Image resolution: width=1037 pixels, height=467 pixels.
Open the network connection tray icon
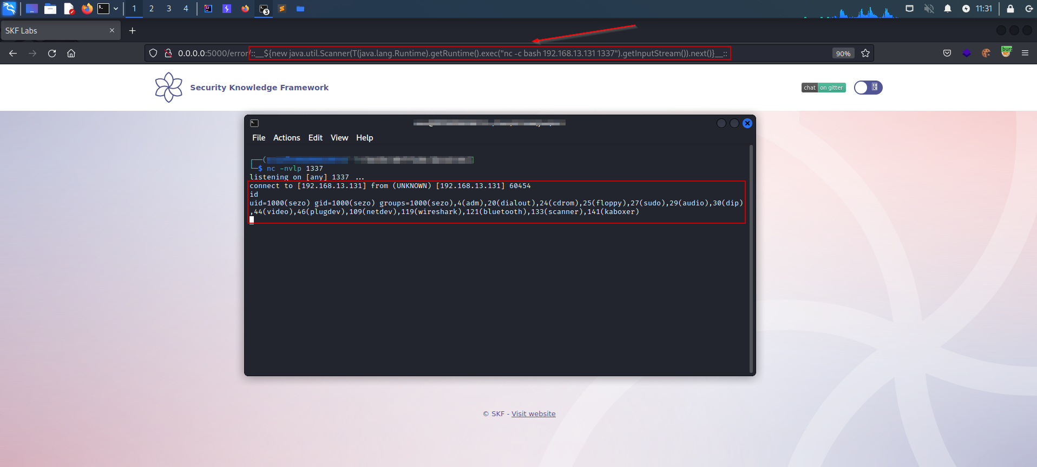[x=910, y=9]
